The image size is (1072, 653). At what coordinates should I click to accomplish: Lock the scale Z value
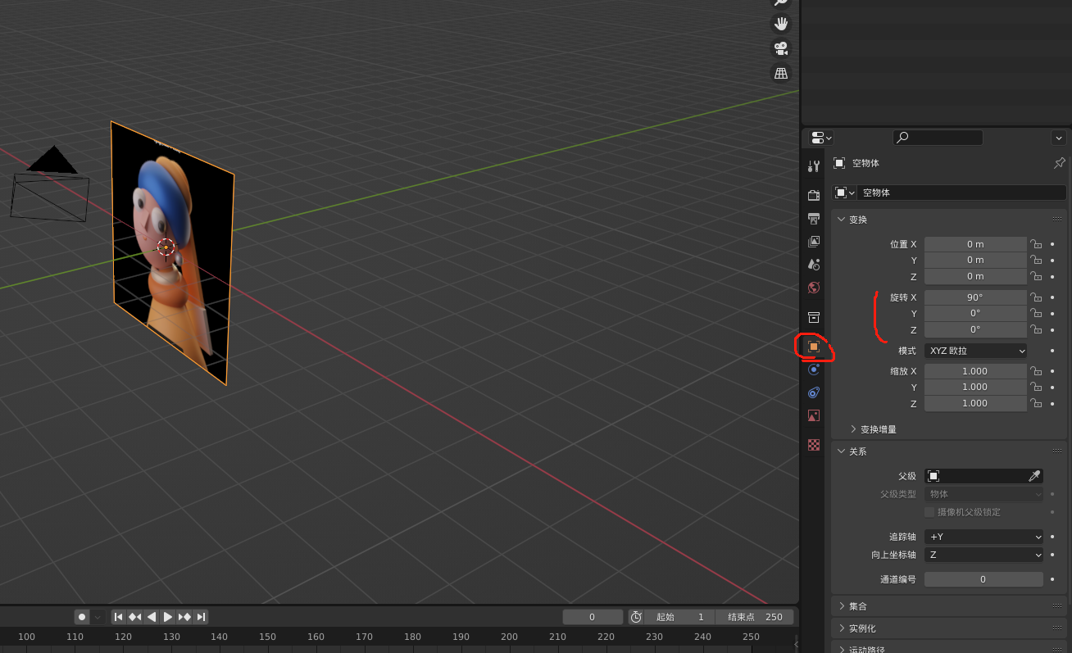point(1036,403)
